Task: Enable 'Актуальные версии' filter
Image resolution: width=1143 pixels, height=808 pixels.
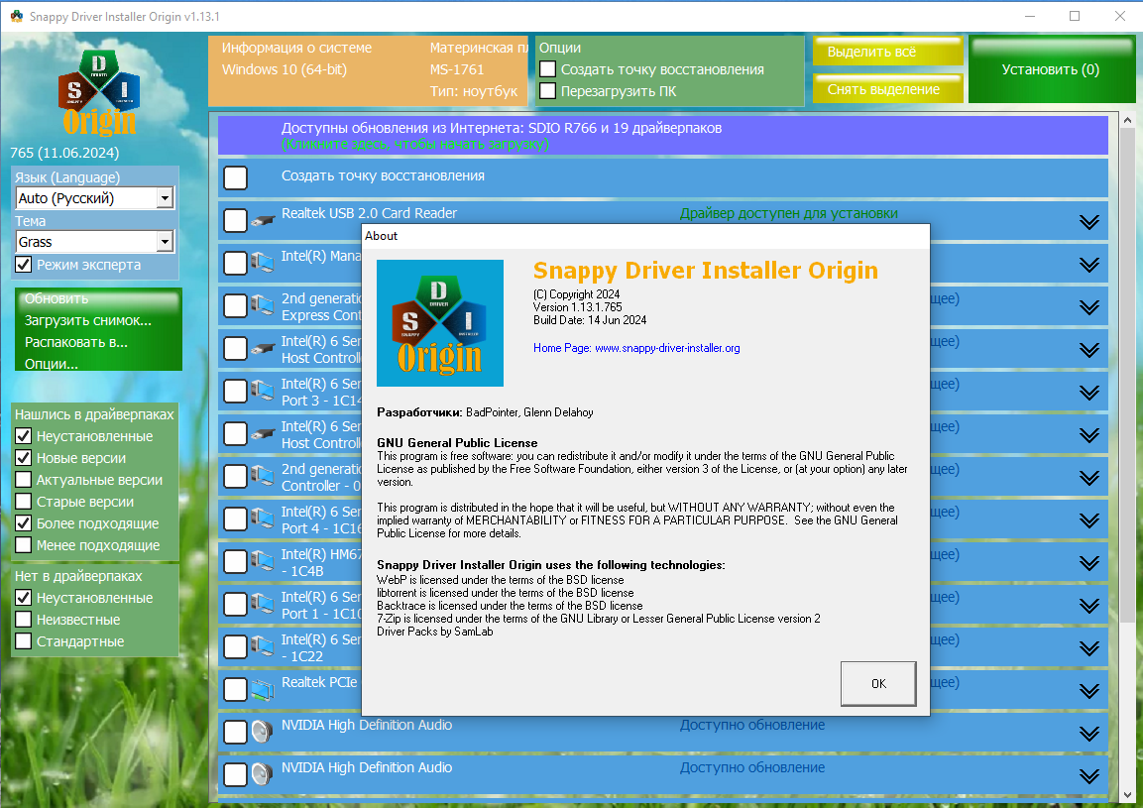Action: tap(24, 480)
